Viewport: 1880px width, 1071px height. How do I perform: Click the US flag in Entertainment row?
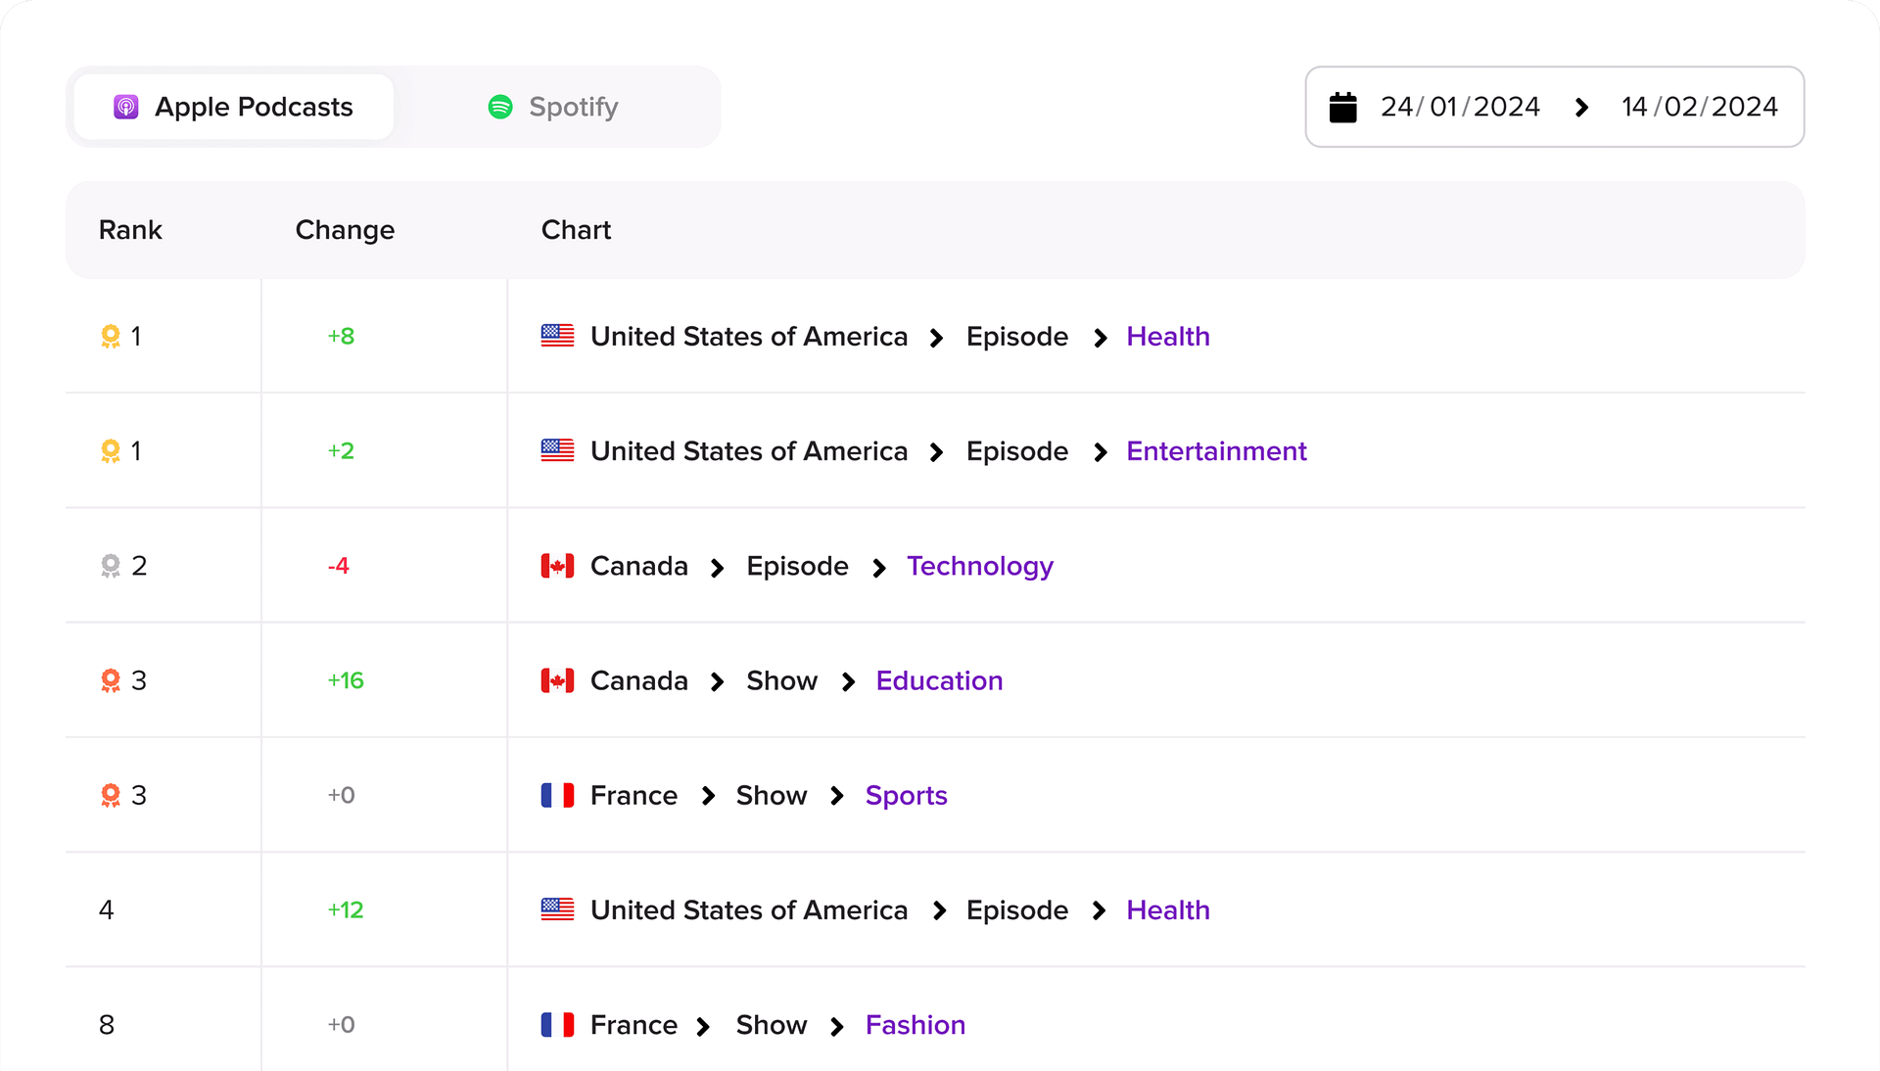point(557,451)
